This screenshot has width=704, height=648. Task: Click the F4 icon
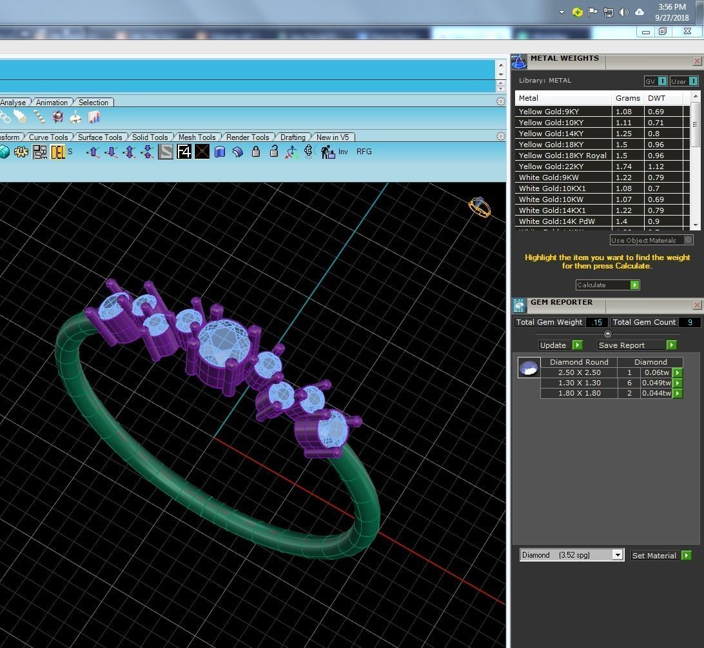tap(184, 152)
